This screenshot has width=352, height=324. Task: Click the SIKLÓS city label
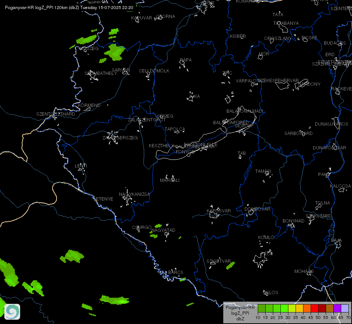[x=270, y=293]
